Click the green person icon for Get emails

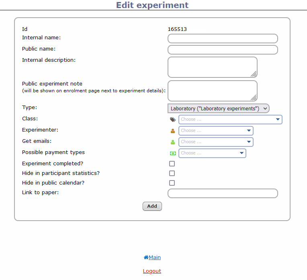coord(173,142)
